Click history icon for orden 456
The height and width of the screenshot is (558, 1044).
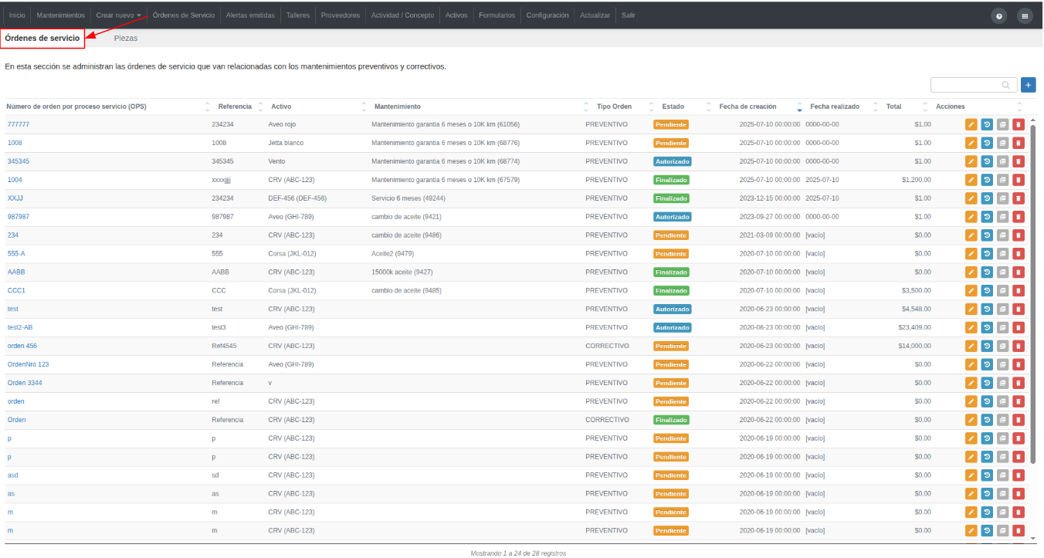pos(987,346)
